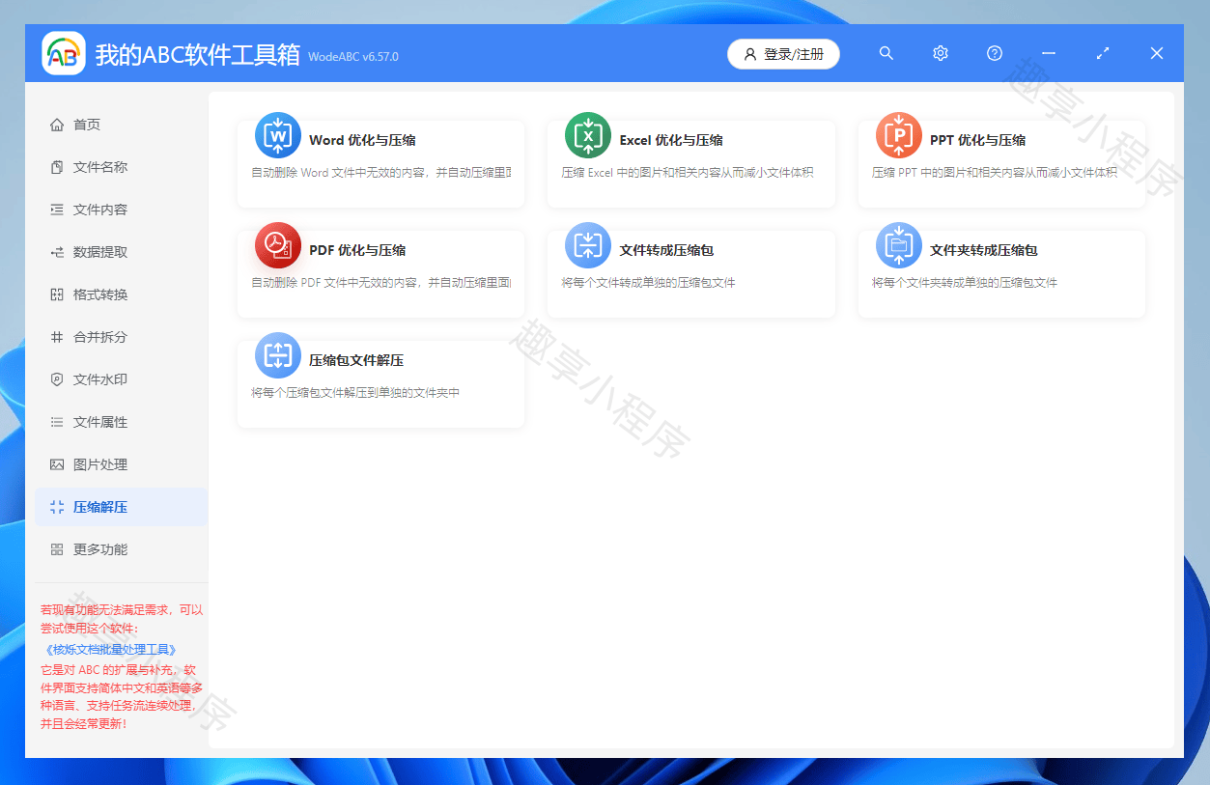The width and height of the screenshot is (1210, 785).
Task: Click description '将每个文件夹转成单独的压缩包文件'
Action: click(x=965, y=283)
